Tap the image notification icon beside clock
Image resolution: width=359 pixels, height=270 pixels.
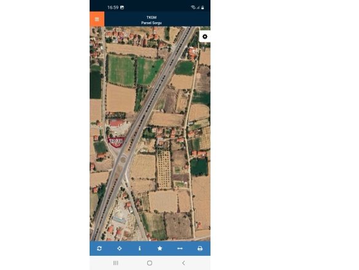pyautogui.click(x=122, y=7)
